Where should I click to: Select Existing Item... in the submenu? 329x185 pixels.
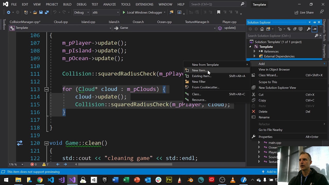[217, 76]
